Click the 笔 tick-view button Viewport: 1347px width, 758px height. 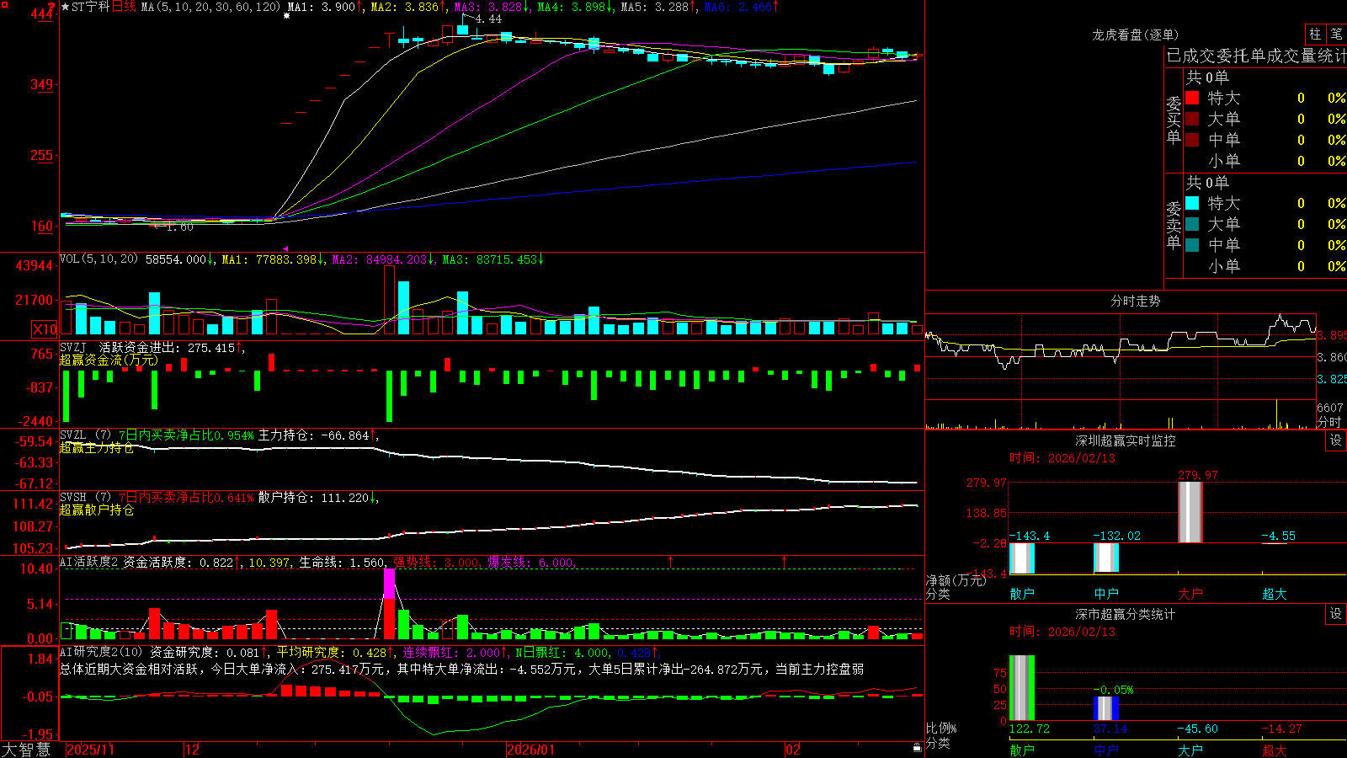1336,34
